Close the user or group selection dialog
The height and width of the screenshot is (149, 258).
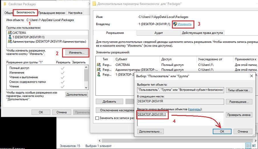pyautogui.click(x=251, y=76)
